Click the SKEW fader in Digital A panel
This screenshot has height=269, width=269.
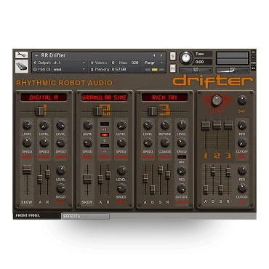[x=27, y=169]
